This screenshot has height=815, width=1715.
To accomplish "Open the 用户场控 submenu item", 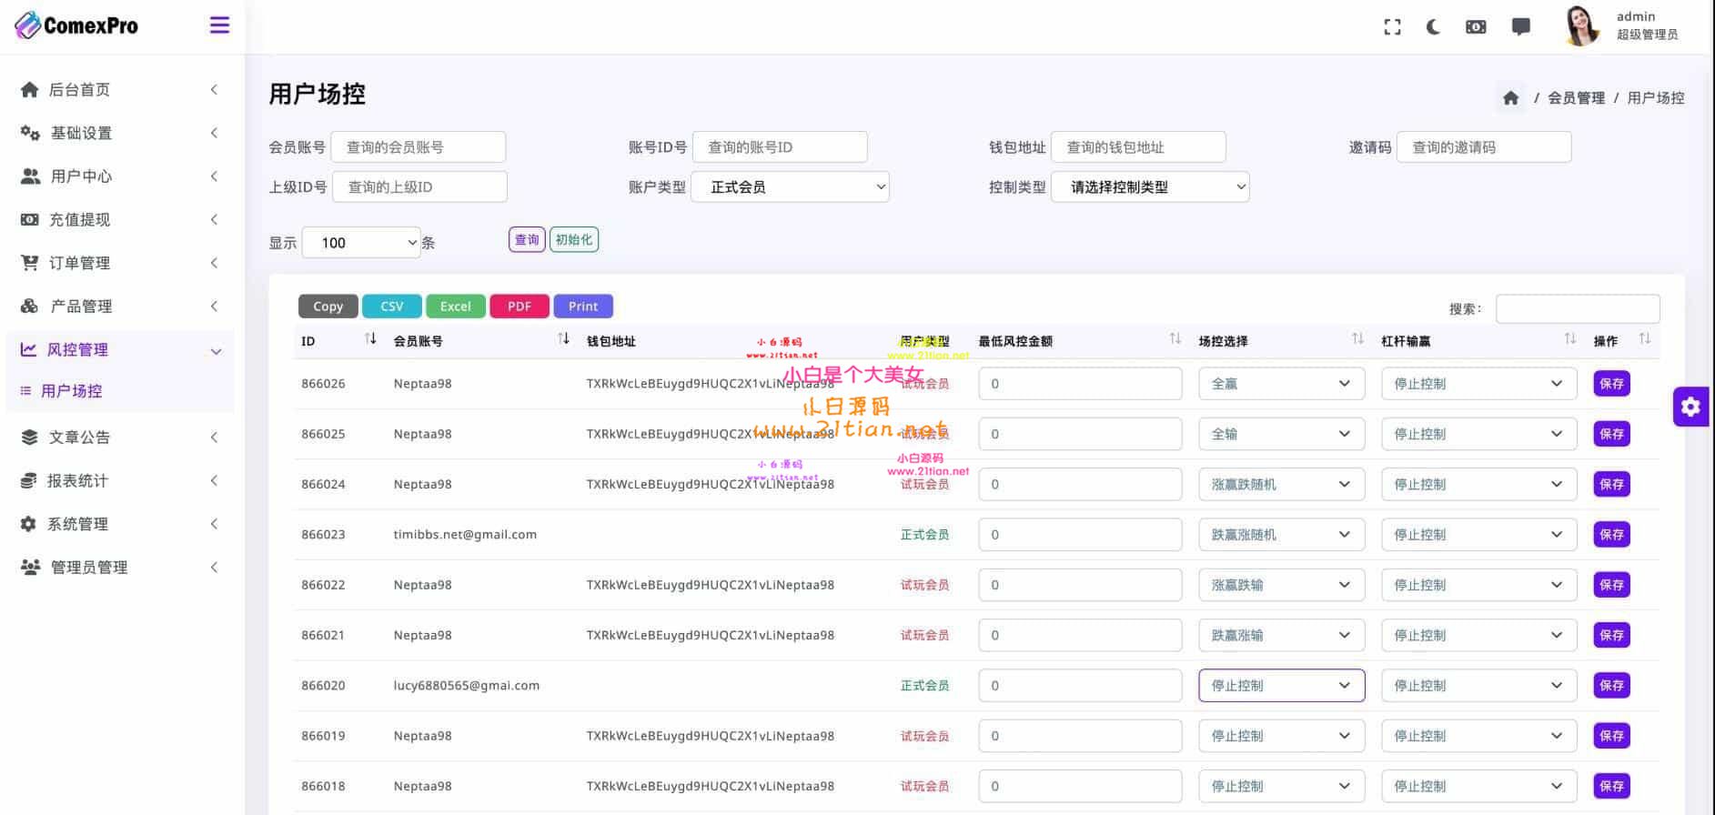I will pyautogui.click(x=71, y=391).
